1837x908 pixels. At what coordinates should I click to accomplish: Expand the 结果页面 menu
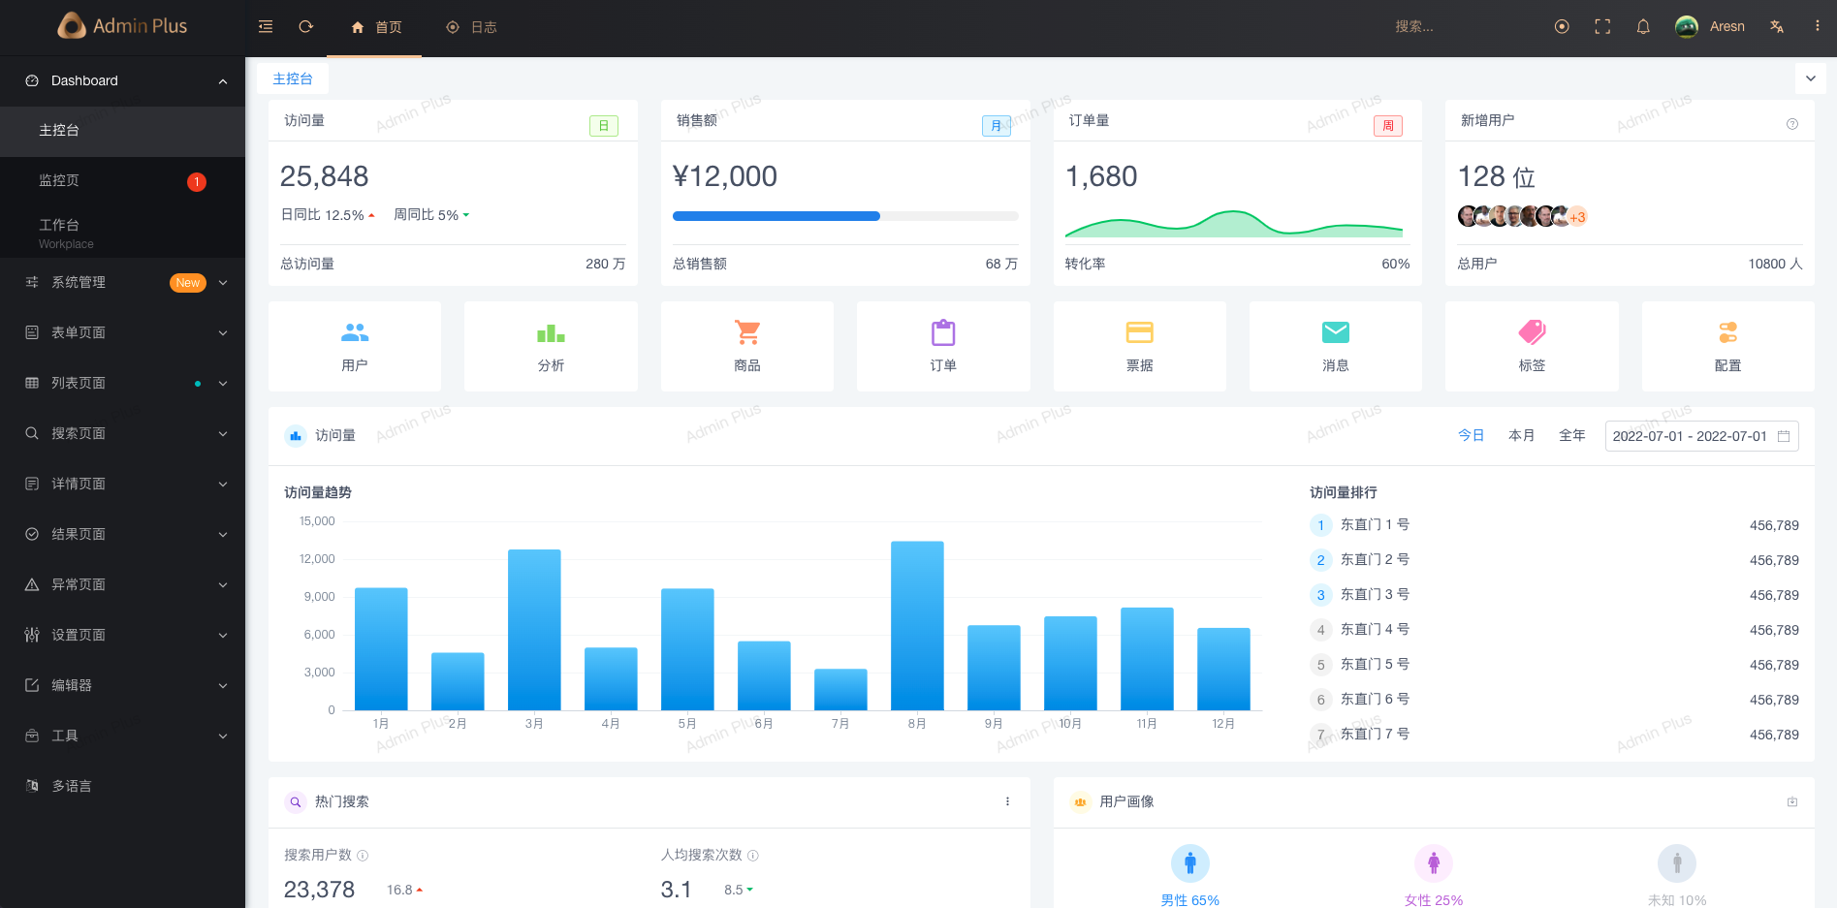[122, 535]
